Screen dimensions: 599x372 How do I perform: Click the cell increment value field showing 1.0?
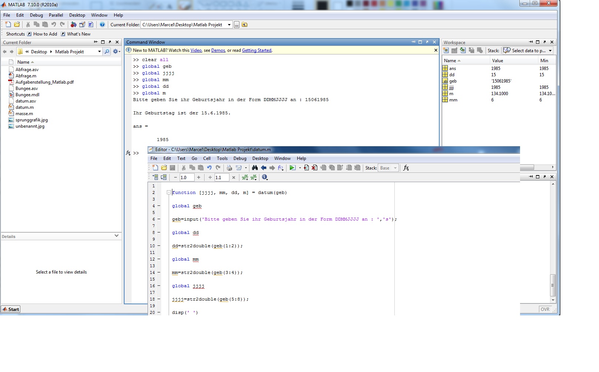point(186,178)
